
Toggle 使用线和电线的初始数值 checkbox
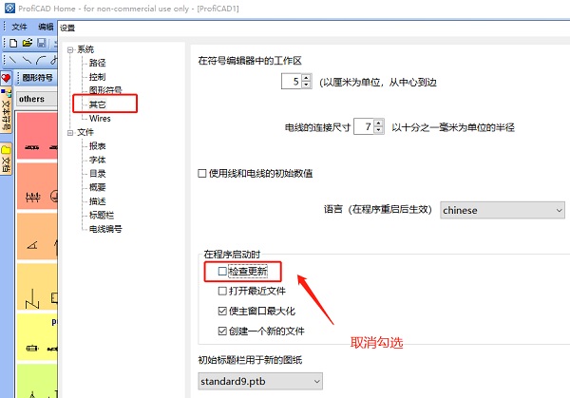click(x=202, y=173)
